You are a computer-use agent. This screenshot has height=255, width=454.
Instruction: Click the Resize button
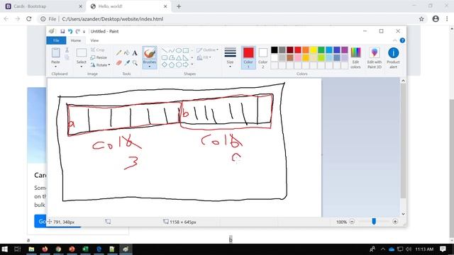point(99,57)
